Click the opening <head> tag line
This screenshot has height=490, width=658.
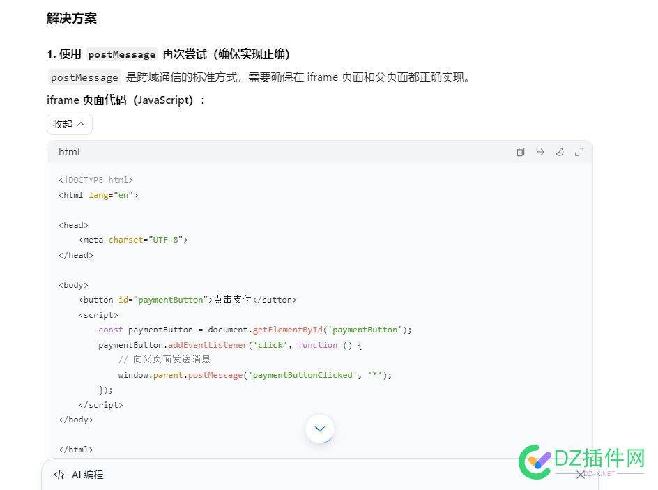73,225
